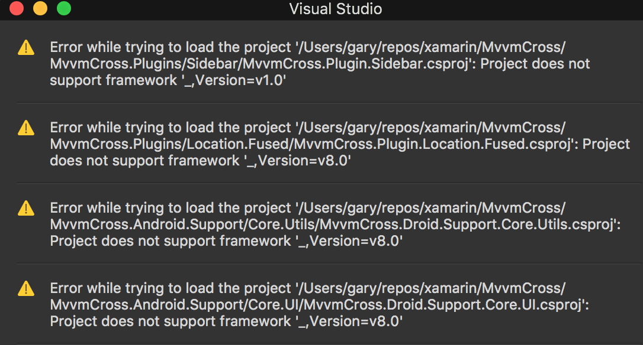Click the green zoom button
The width and height of the screenshot is (643, 345).
(63, 9)
